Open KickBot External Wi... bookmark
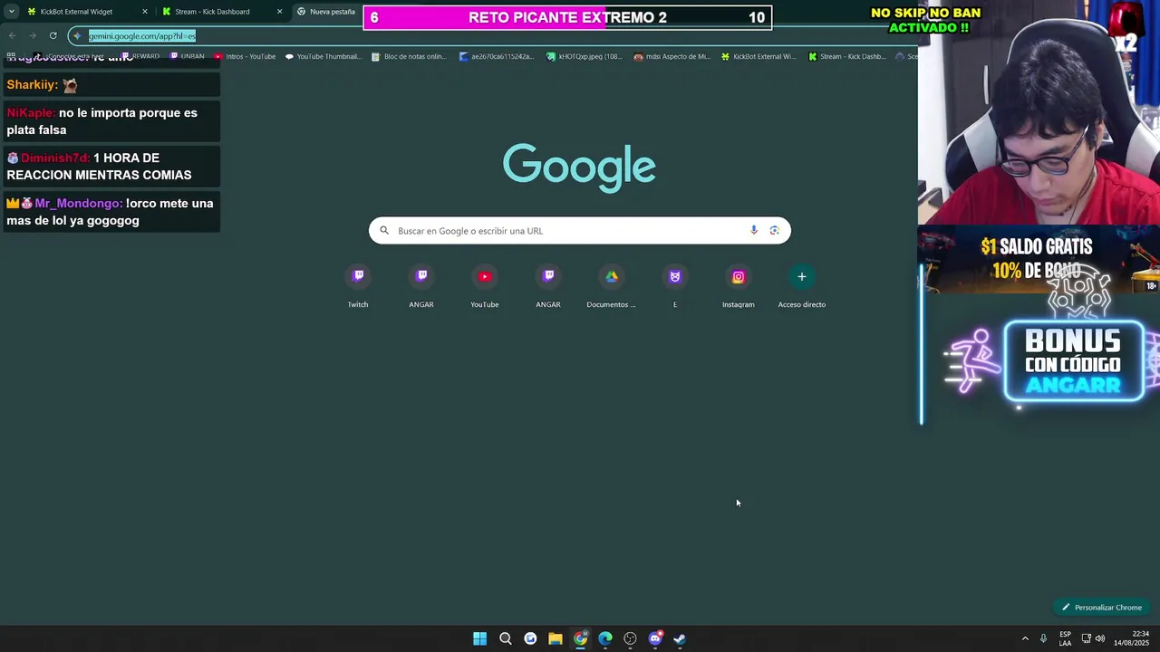 [759, 56]
